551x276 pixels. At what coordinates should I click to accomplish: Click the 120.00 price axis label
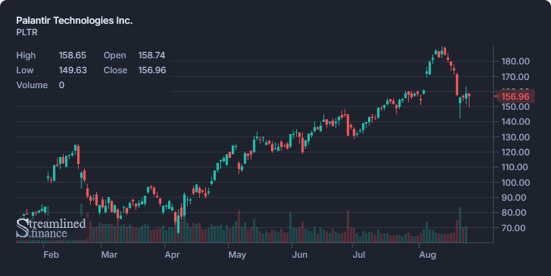click(515, 152)
